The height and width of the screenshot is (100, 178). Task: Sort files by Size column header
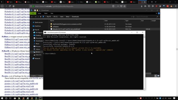[142, 21]
